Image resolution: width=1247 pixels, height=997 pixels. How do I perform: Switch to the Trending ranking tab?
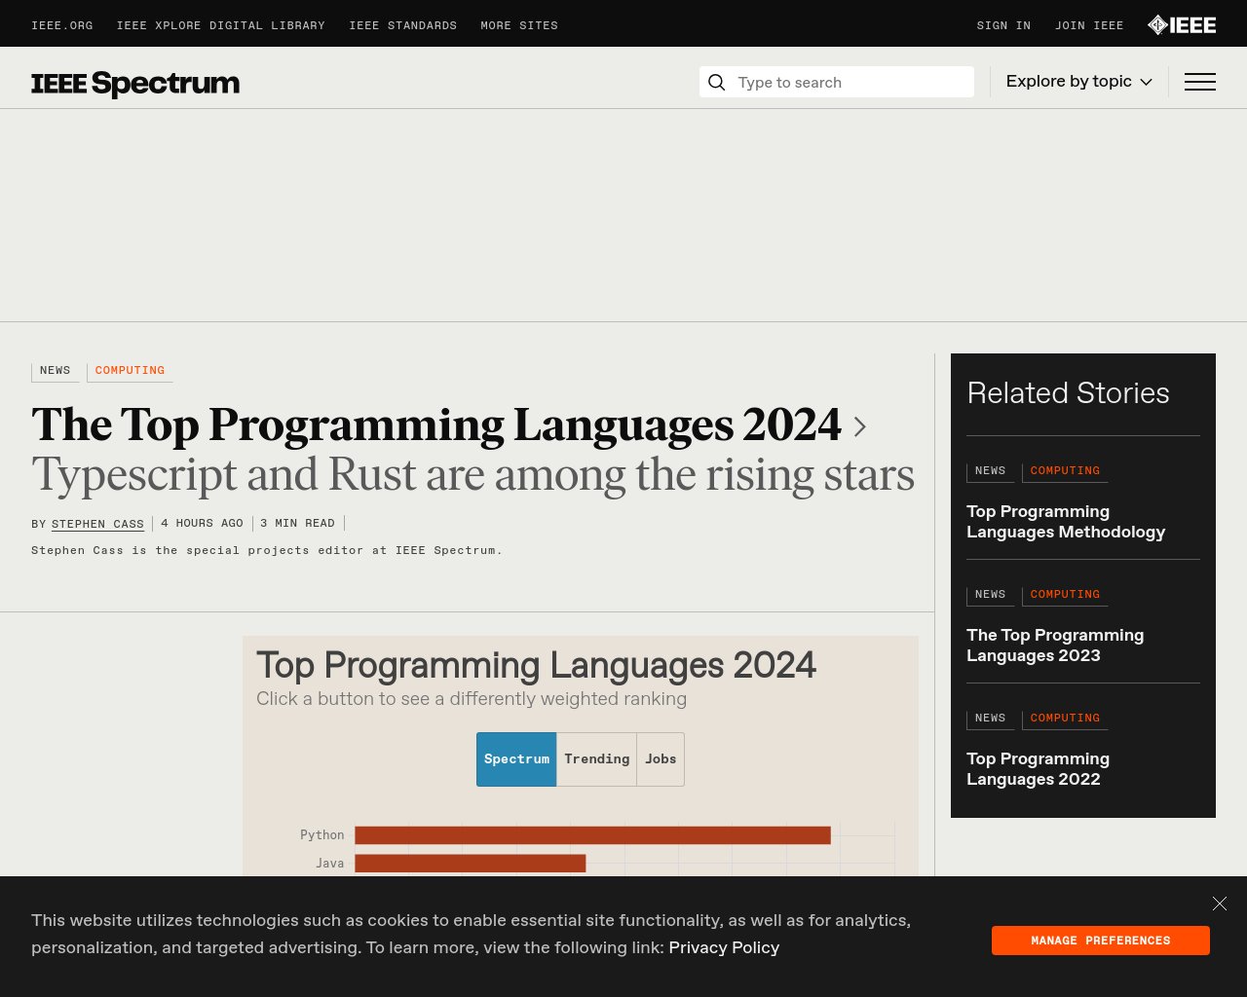(x=596, y=759)
